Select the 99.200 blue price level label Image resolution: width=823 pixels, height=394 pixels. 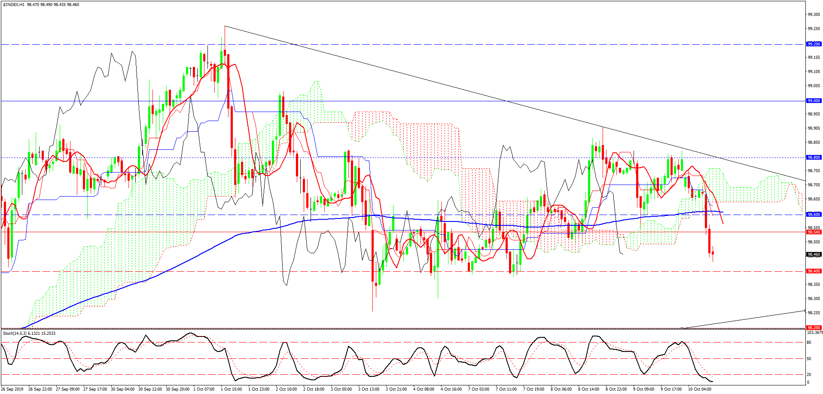pyautogui.click(x=814, y=44)
